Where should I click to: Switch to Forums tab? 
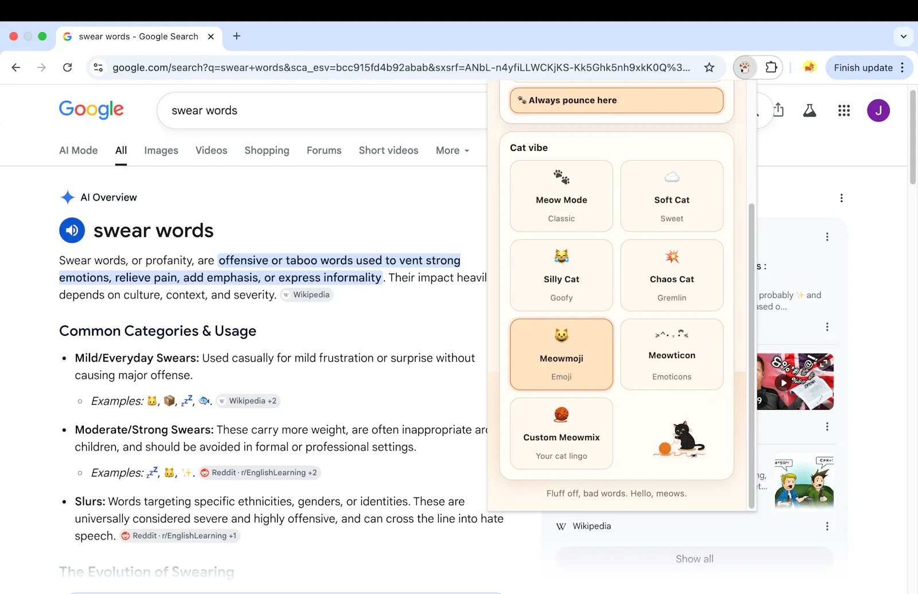324,150
